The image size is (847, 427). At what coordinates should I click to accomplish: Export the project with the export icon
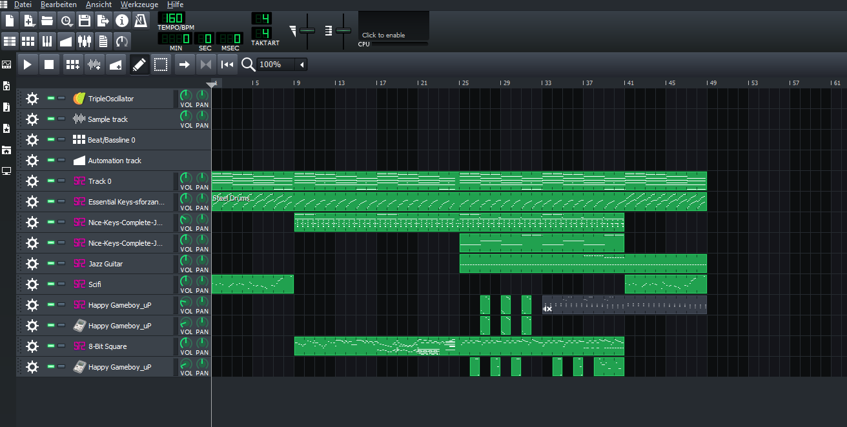pyautogui.click(x=103, y=21)
